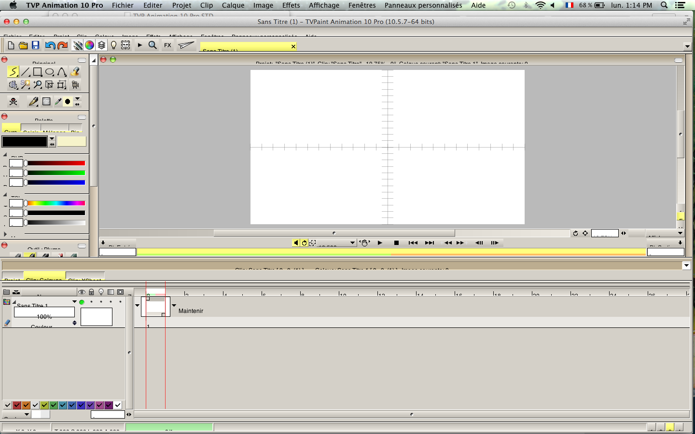Image resolution: width=695 pixels, height=434 pixels.
Task: Click the hue rainbow slider bar
Action: pos(56,203)
